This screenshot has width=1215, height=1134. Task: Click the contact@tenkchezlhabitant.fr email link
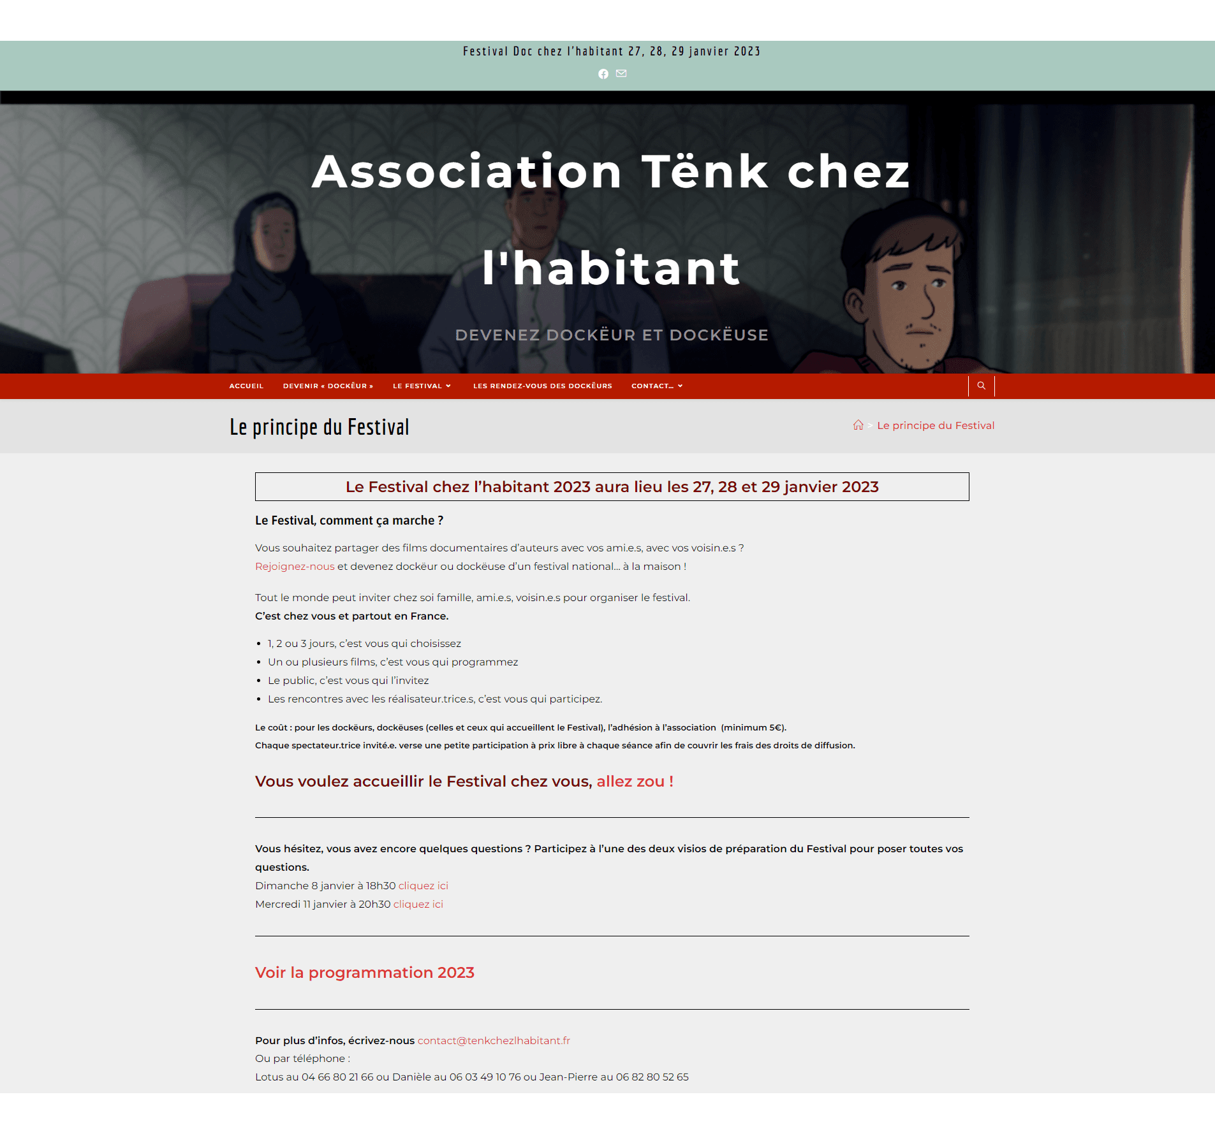(x=494, y=1040)
